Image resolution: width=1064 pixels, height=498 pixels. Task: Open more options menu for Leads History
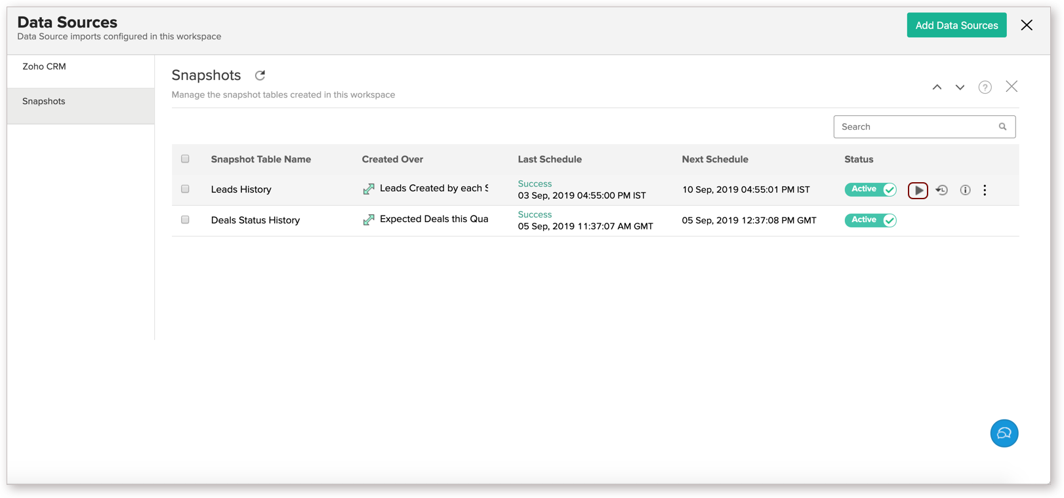pos(985,190)
